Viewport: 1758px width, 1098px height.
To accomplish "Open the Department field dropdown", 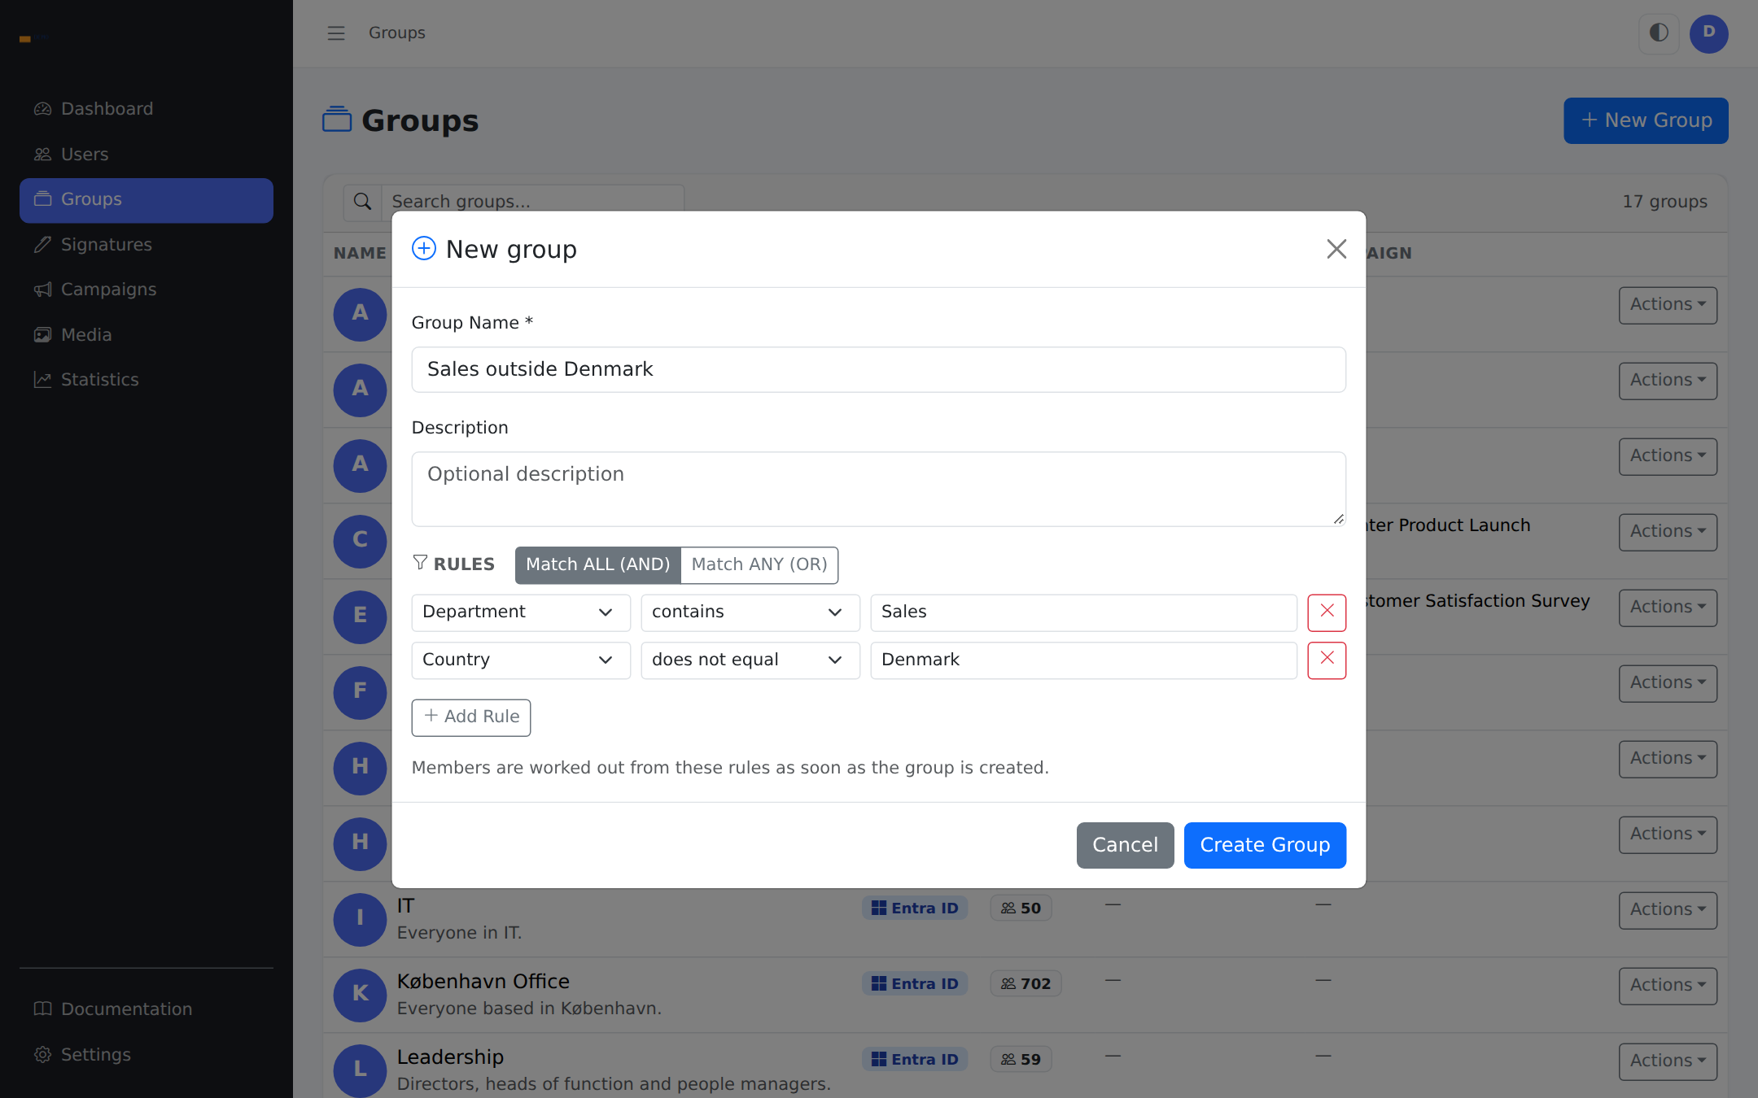I will [521, 612].
